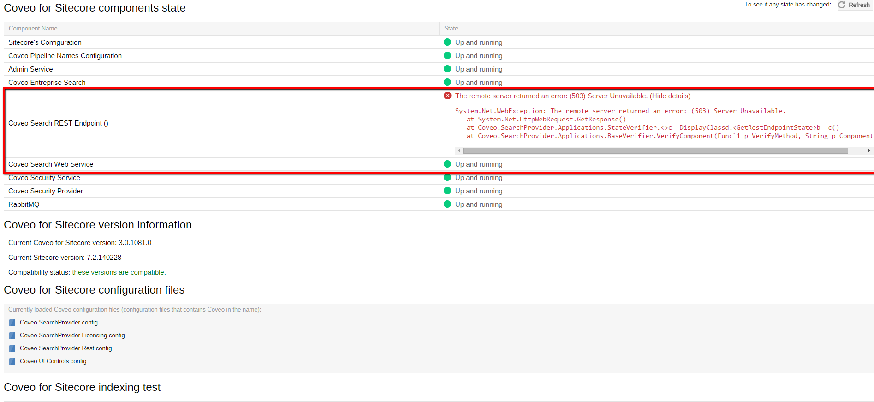The image size is (874, 402).
Task: Click 'To see if any state has changed' text
Action: coord(788,5)
